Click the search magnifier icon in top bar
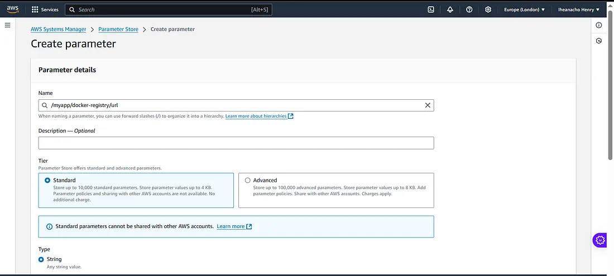614x276 pixels. [x=72, y=10]
